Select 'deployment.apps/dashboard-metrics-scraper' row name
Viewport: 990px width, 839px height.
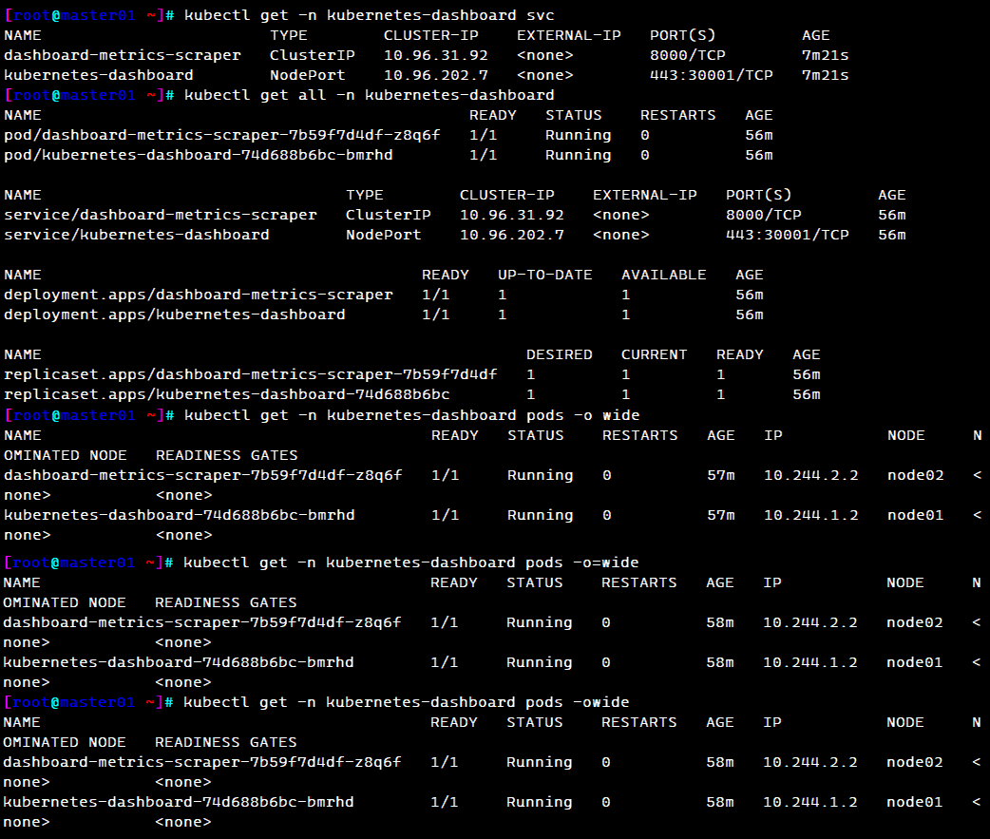click(x=199, y=295)
